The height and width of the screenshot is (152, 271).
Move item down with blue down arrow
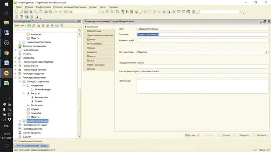pyautogui.click(x=52, y=25)
